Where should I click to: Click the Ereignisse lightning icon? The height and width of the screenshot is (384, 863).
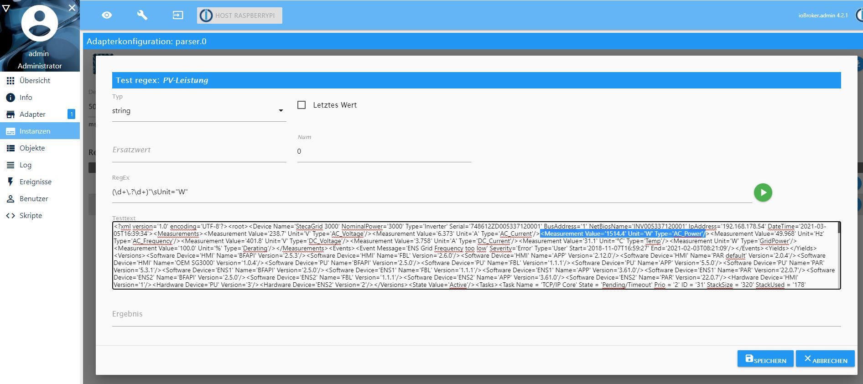[10, 182]
